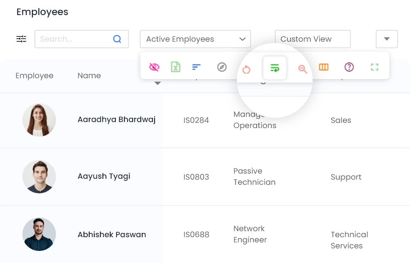This screenshot has height=263, width=410.
Task: Click into the Search input field
Action: pos(73,39)
